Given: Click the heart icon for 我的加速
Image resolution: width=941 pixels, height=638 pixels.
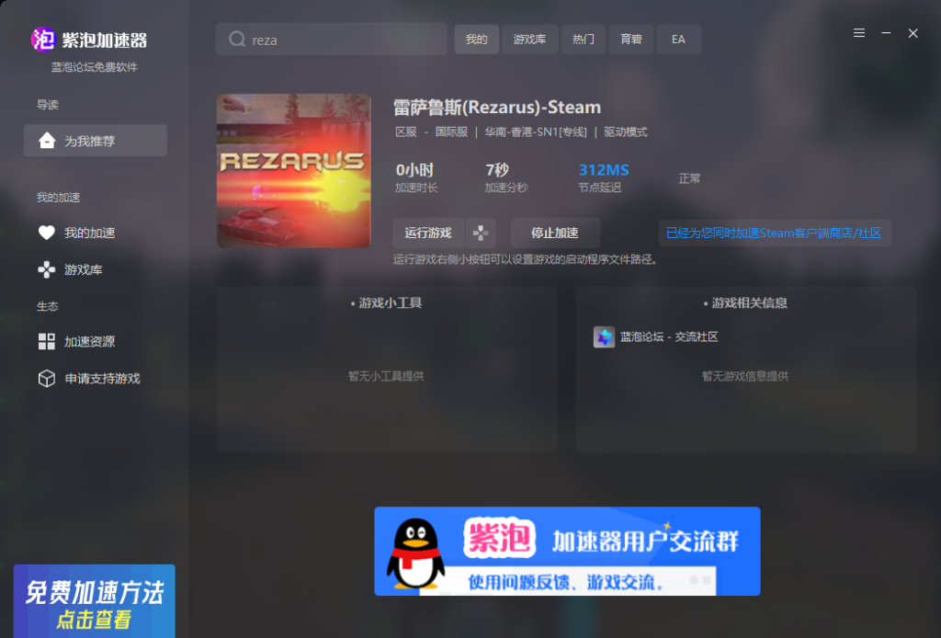Looking at the screenshot, I should 46,233.
